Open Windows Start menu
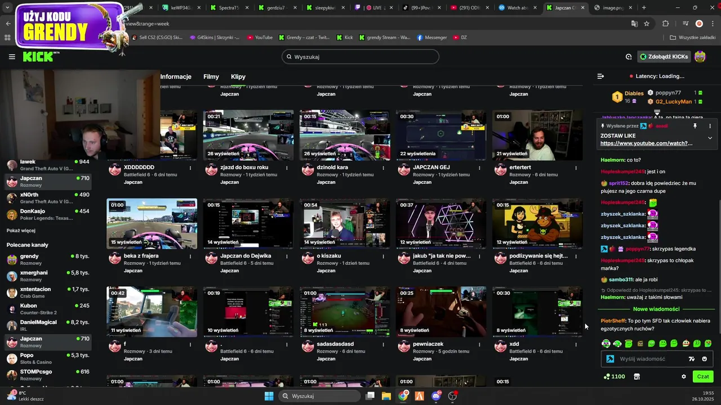This screenshot has width=721, height=405. click(269, 396)
